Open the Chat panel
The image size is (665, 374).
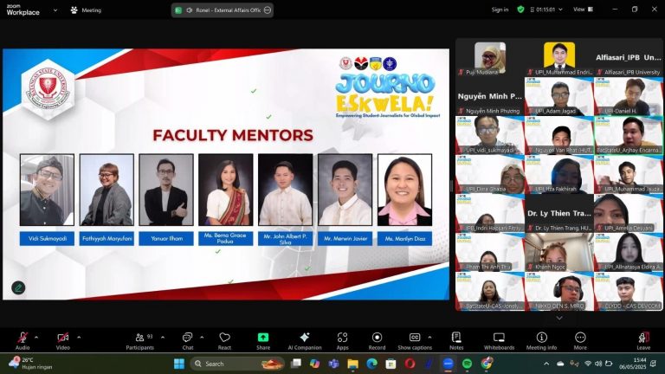(x=187, y=340)
